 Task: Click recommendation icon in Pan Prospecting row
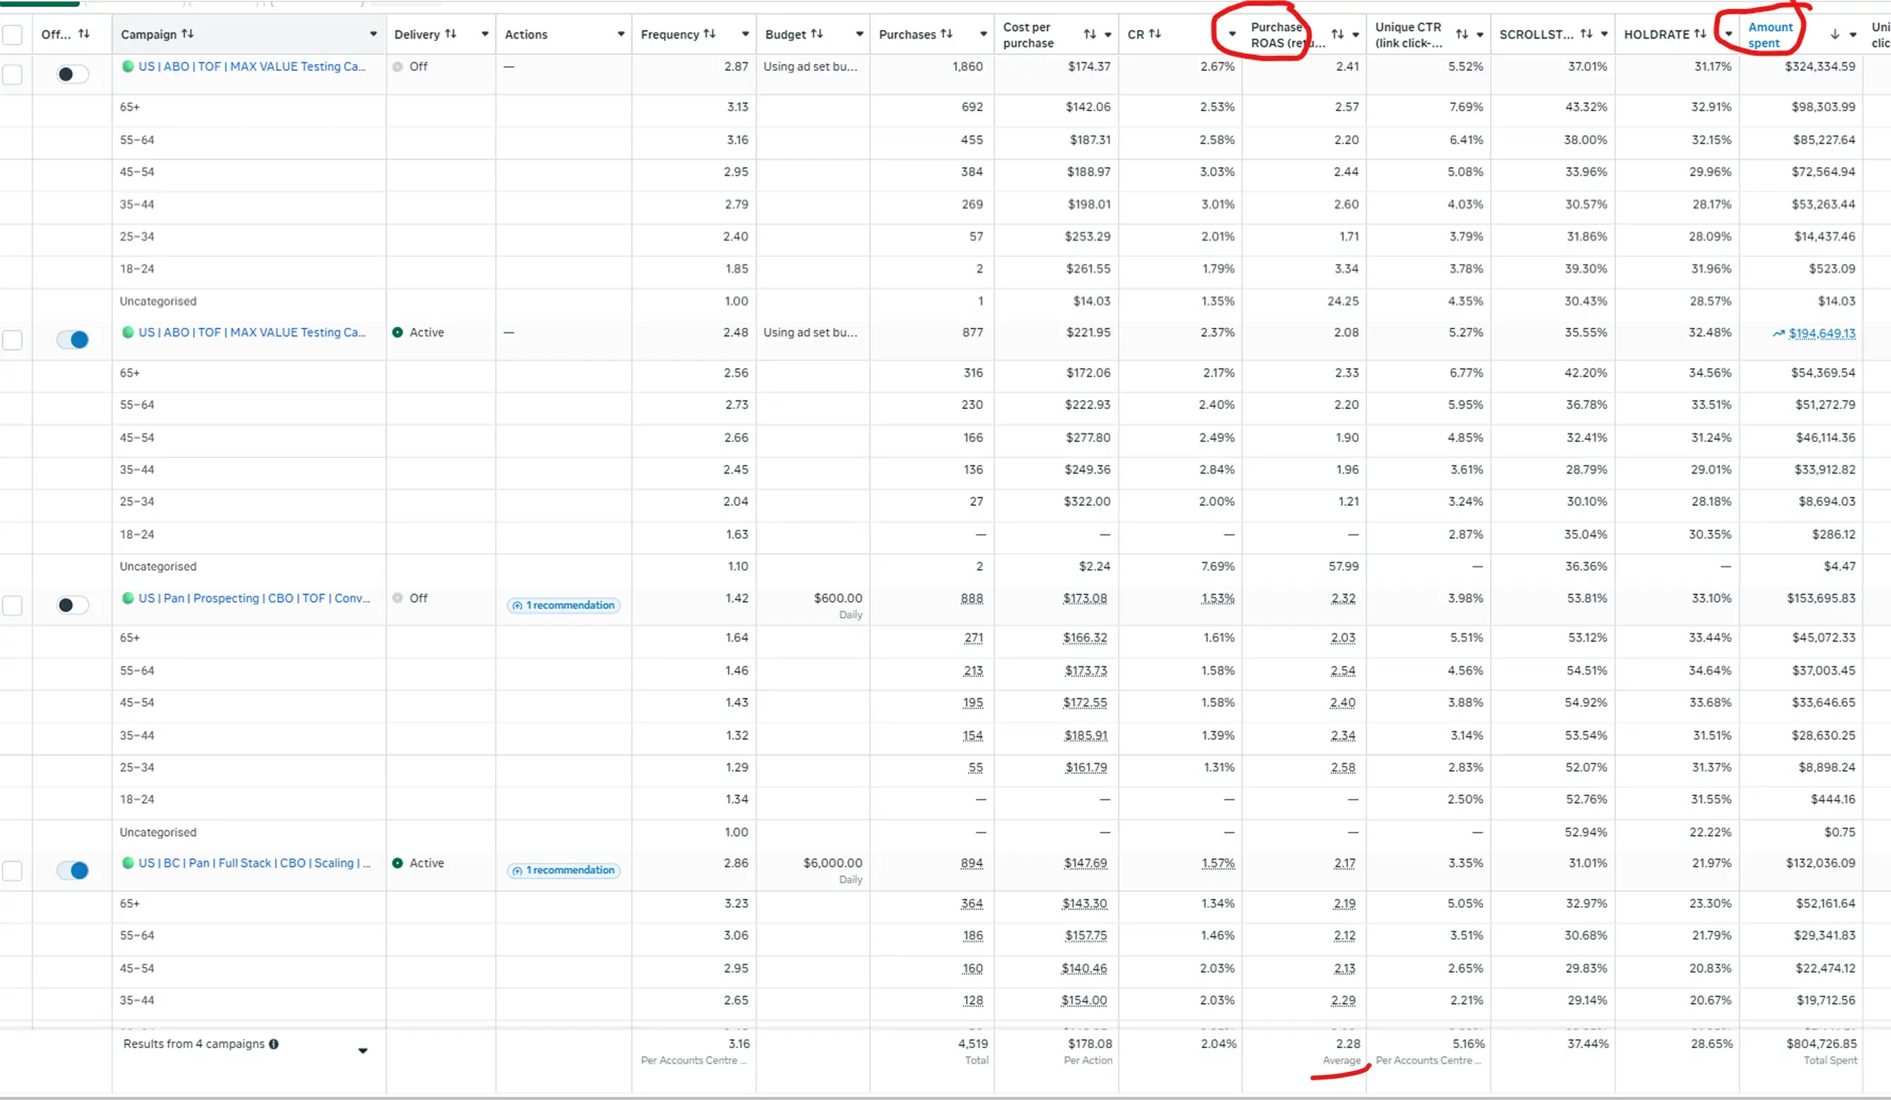pos(517,605)
